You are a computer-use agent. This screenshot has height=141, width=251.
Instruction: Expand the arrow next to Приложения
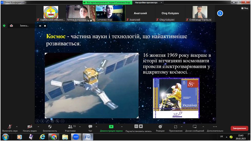point(181,127)
